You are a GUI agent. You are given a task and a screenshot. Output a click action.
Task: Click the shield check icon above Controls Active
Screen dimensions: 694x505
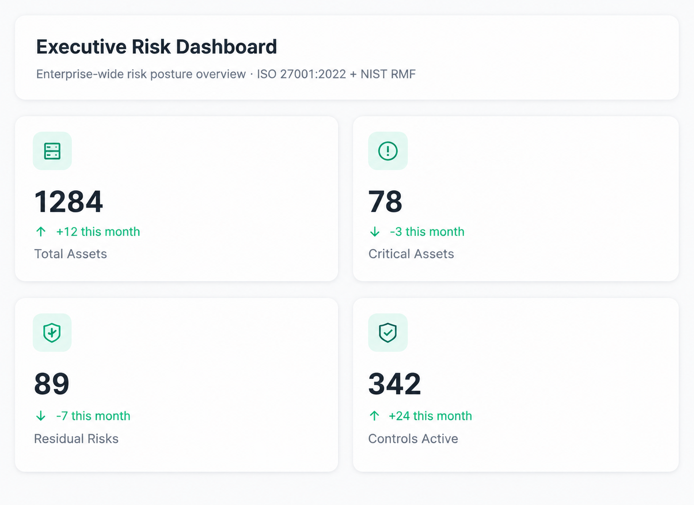coord(388,332)
